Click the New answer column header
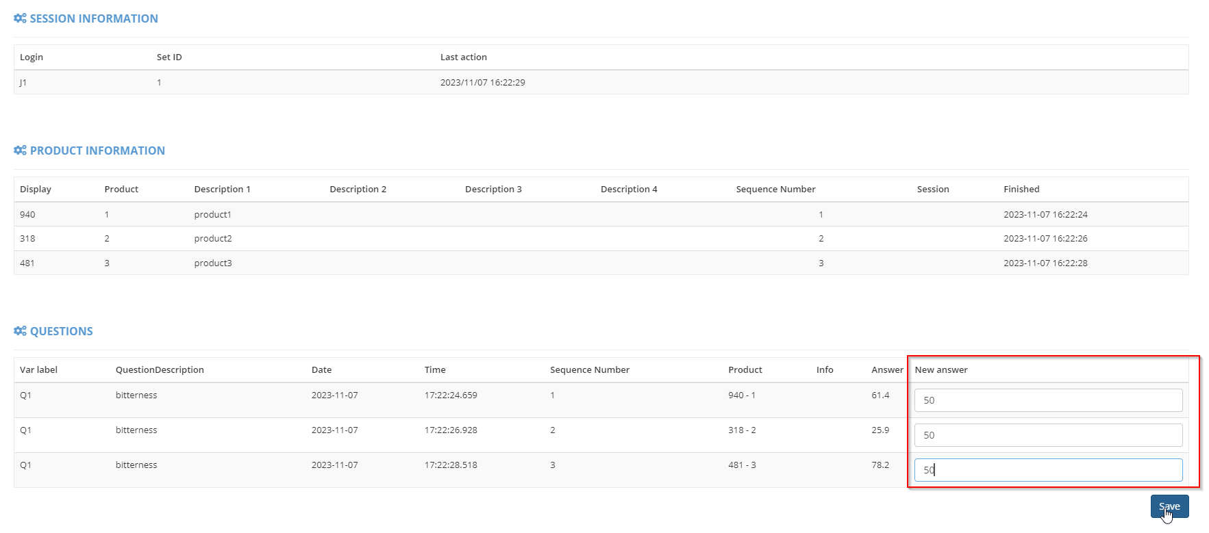Viewport: 1209px width, 533px height. tap(940, 370)
